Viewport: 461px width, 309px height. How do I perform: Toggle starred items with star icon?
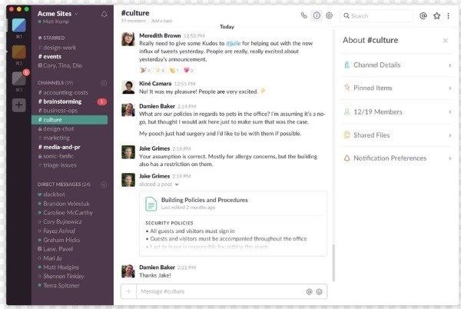click(436, 15)
